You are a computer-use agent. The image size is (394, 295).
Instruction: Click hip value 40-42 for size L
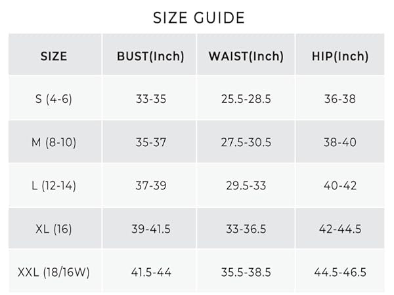point(340,186)
